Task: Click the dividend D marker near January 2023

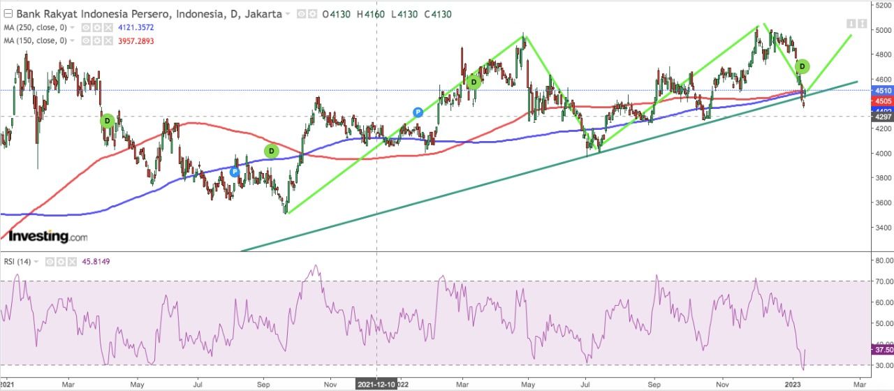Action: [803, 66]
